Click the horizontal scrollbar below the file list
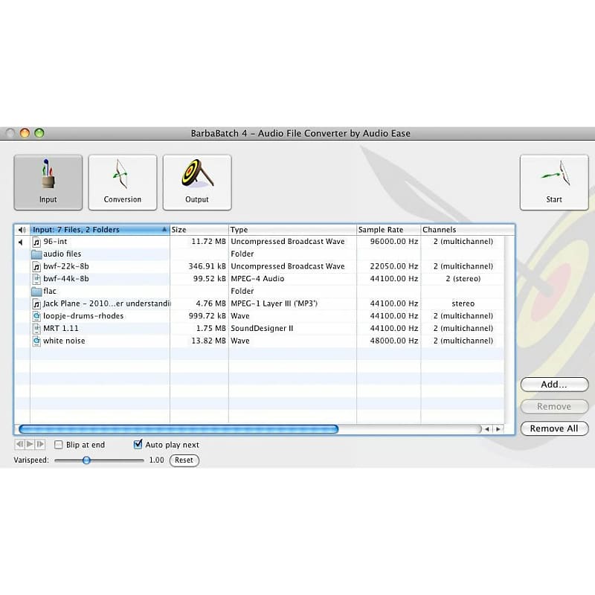The image size is (595, 595). click(178, 429)
